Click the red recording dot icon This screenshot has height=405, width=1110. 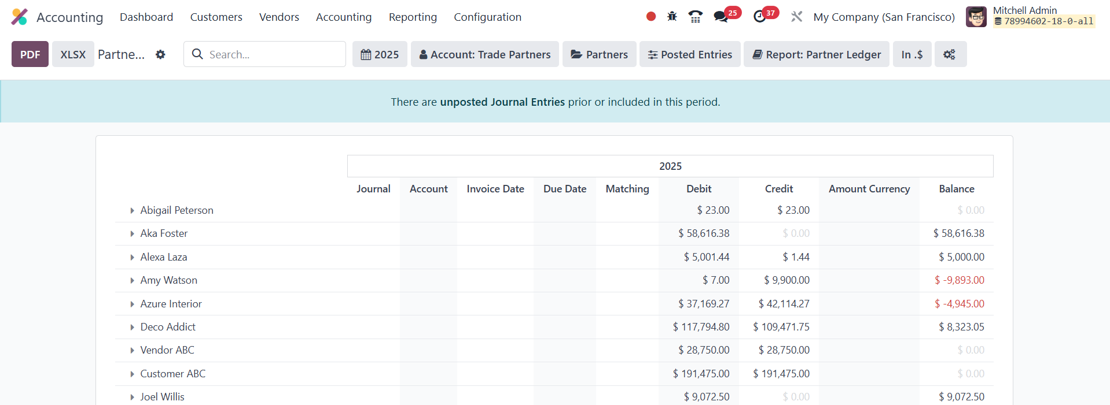coord(651,17)
